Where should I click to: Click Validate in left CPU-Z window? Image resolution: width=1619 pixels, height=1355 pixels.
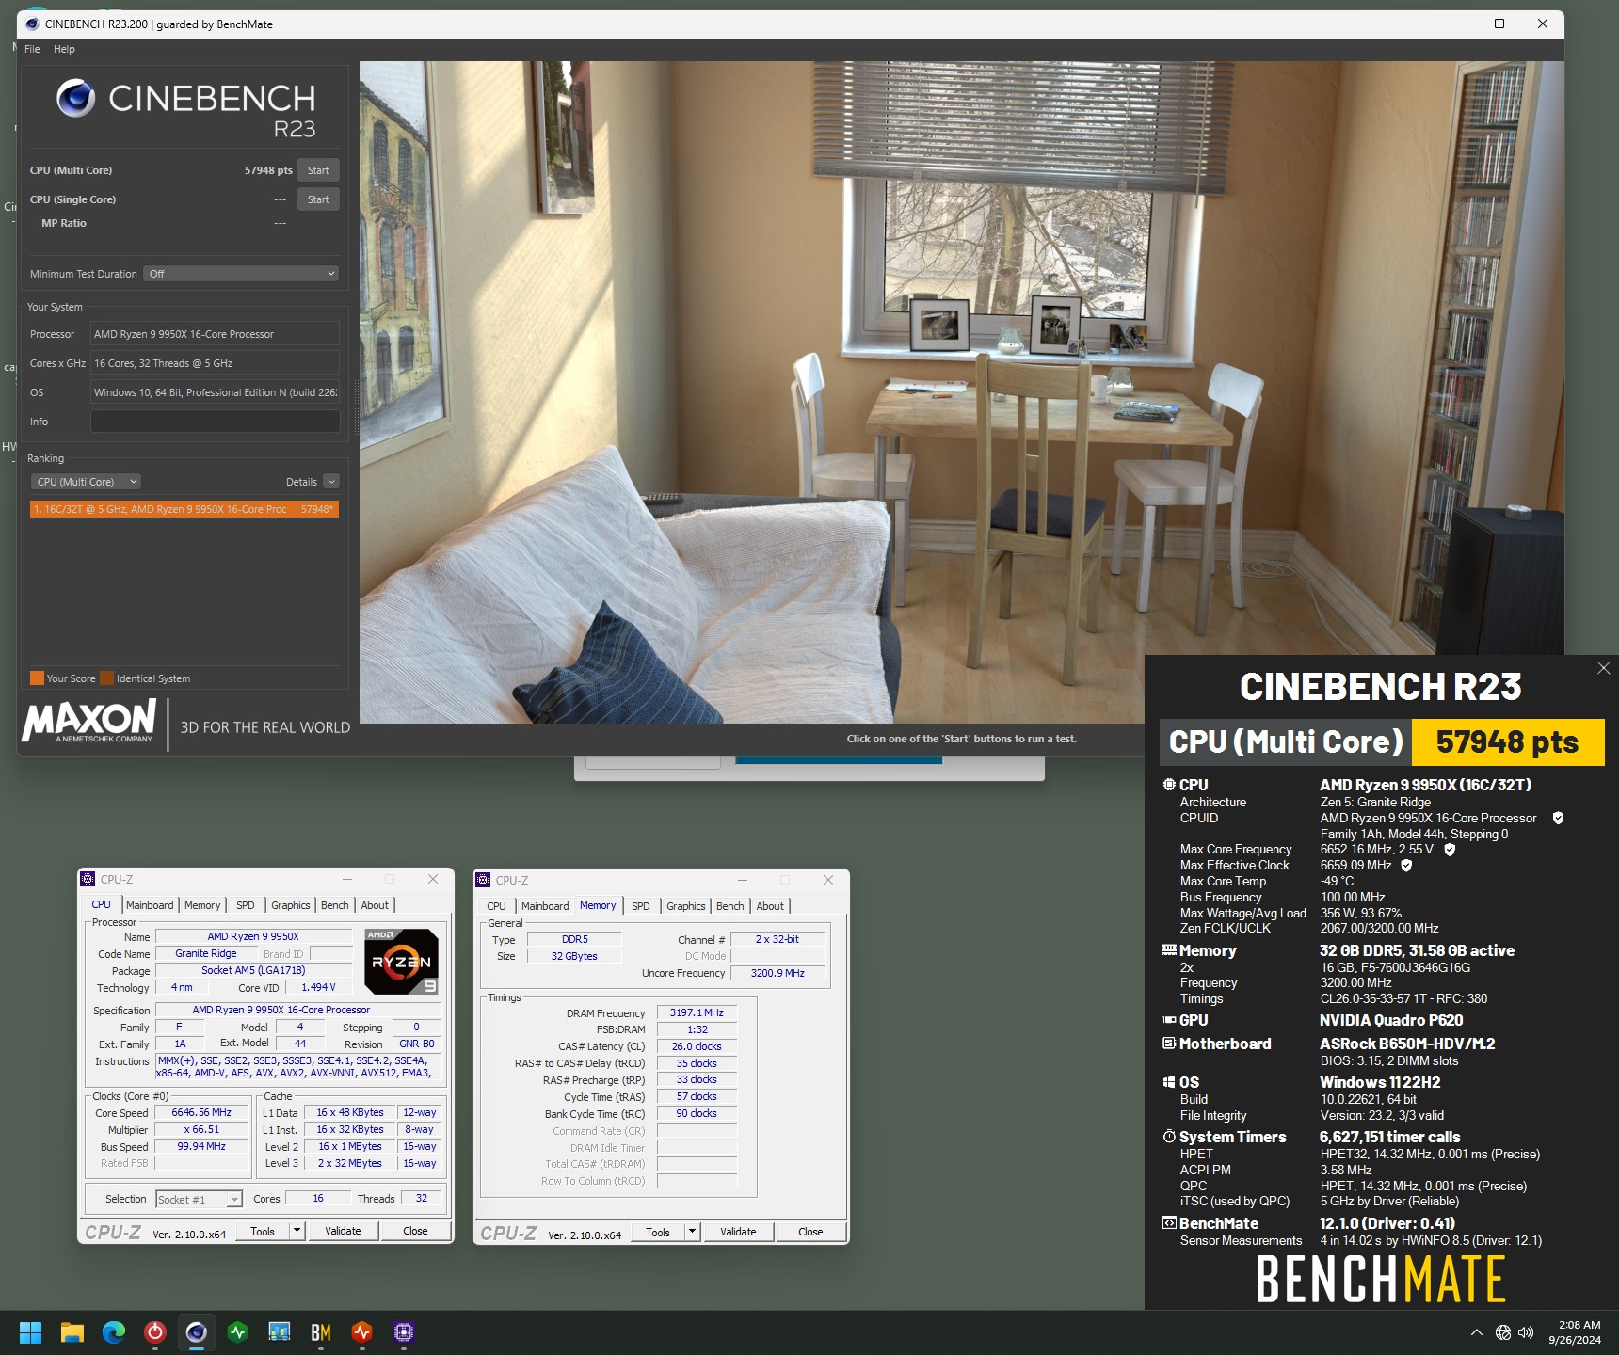[343, 1231]
